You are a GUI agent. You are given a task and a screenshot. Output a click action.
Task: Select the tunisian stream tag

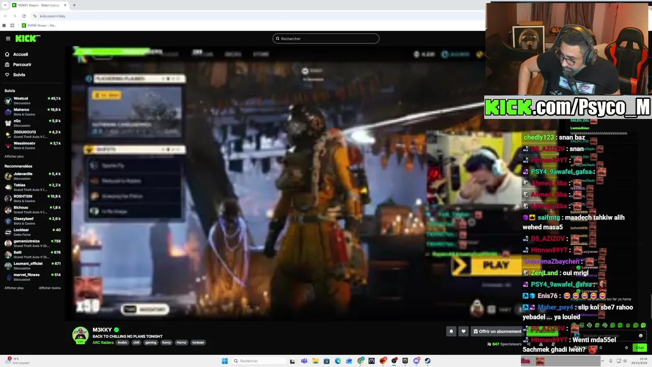pyautogui.click(x=198, y=343)
